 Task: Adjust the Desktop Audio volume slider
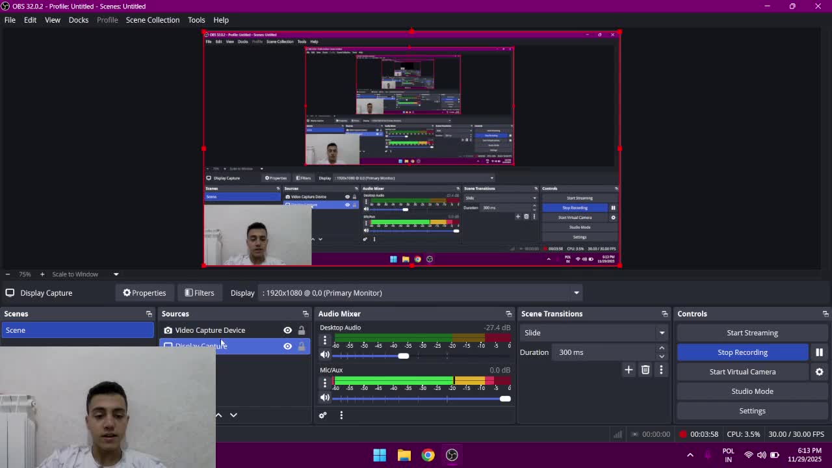pyautogui.click(x=403, y=356)
